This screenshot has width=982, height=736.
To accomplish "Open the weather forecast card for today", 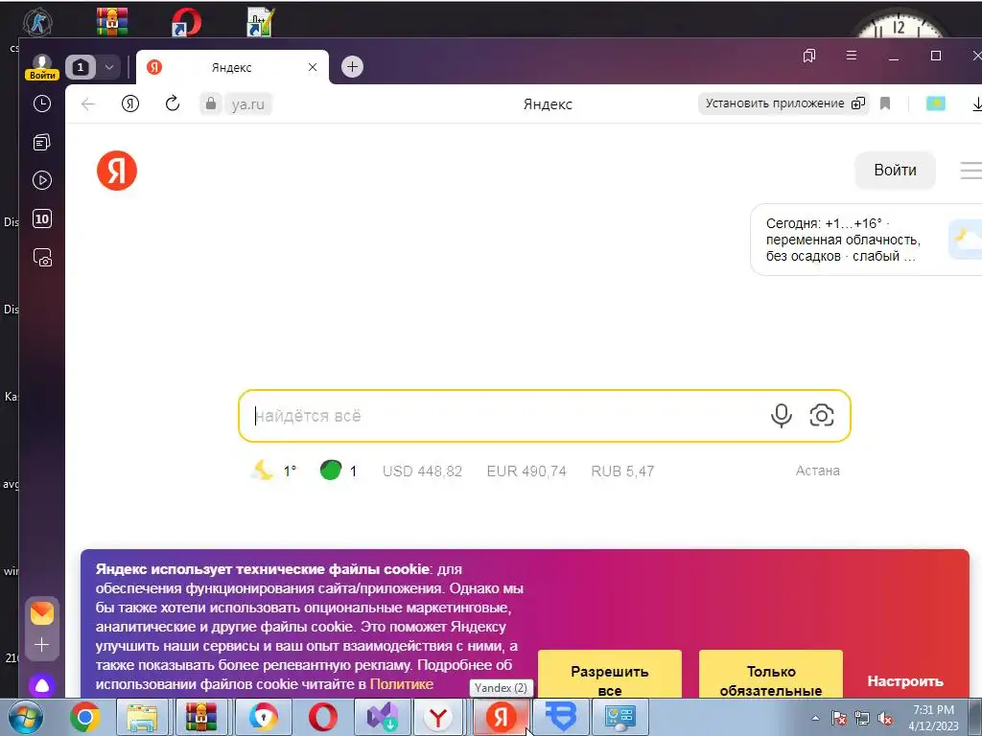I will tap(866, 240).
